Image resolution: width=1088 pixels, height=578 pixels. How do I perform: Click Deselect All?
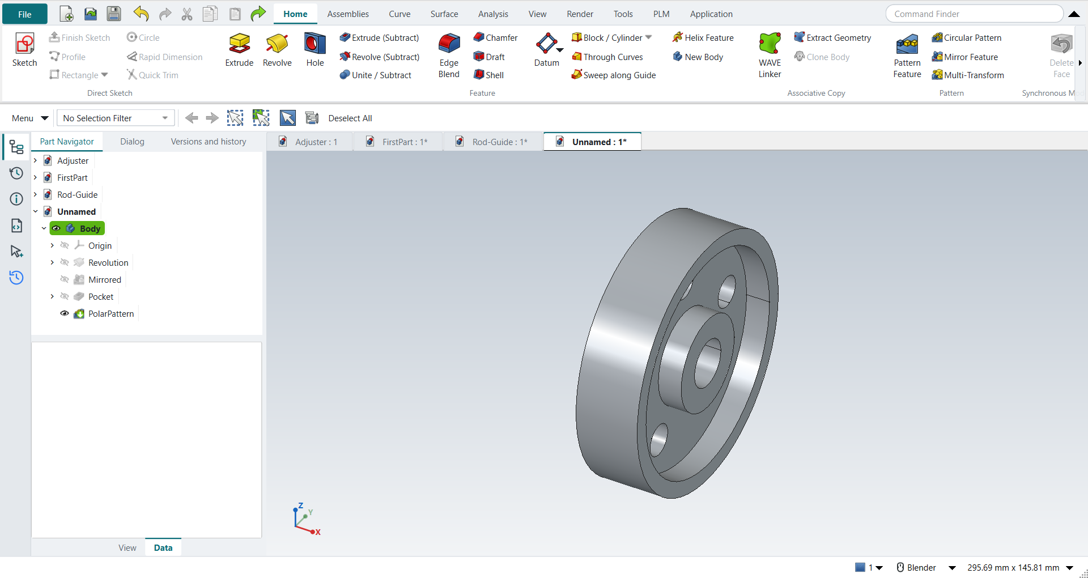pyautogui.click(x=350, y=118)
